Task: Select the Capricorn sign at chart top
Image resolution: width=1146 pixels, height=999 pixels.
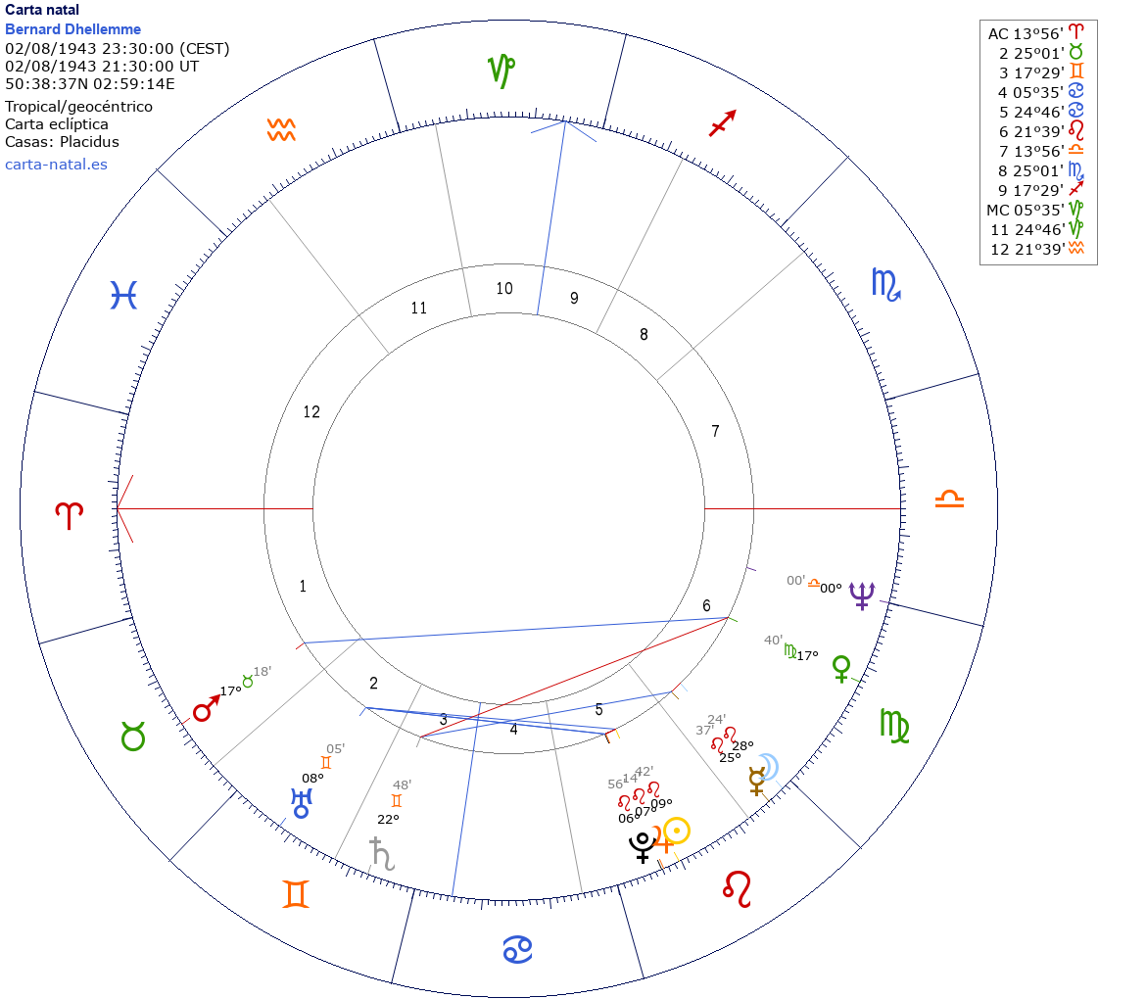Action: pyautogui.click(x=502, y=70)
